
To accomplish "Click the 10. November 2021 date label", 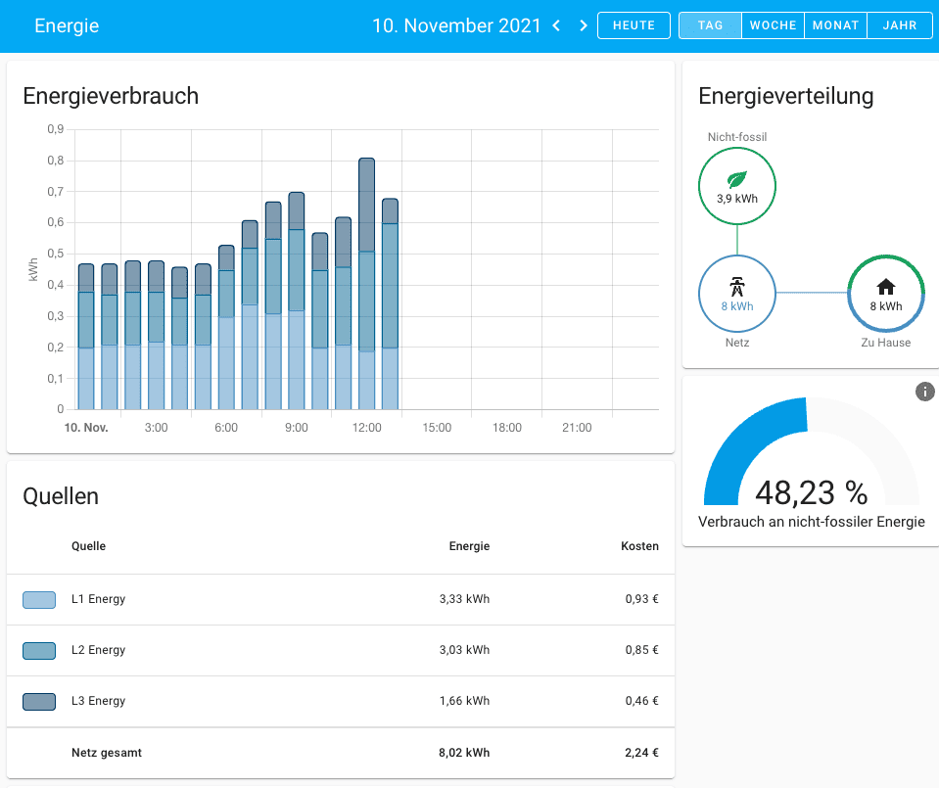I will (456, 25).
